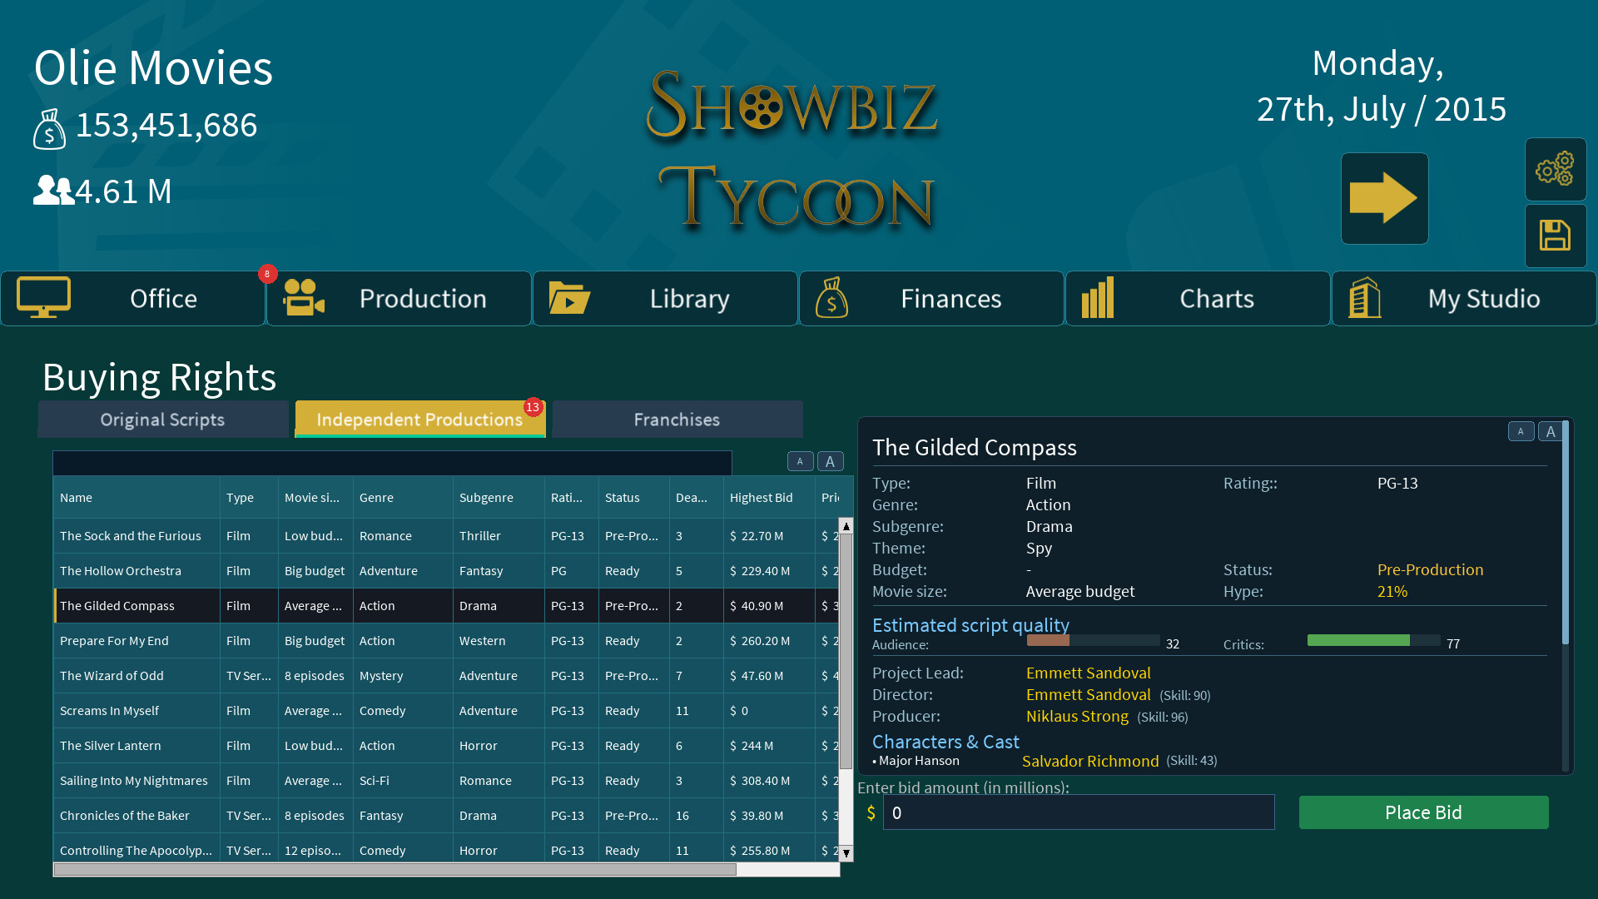Sort table by Status column header
The width and height of the screenshot is (1598, 899).
point(634,498)
